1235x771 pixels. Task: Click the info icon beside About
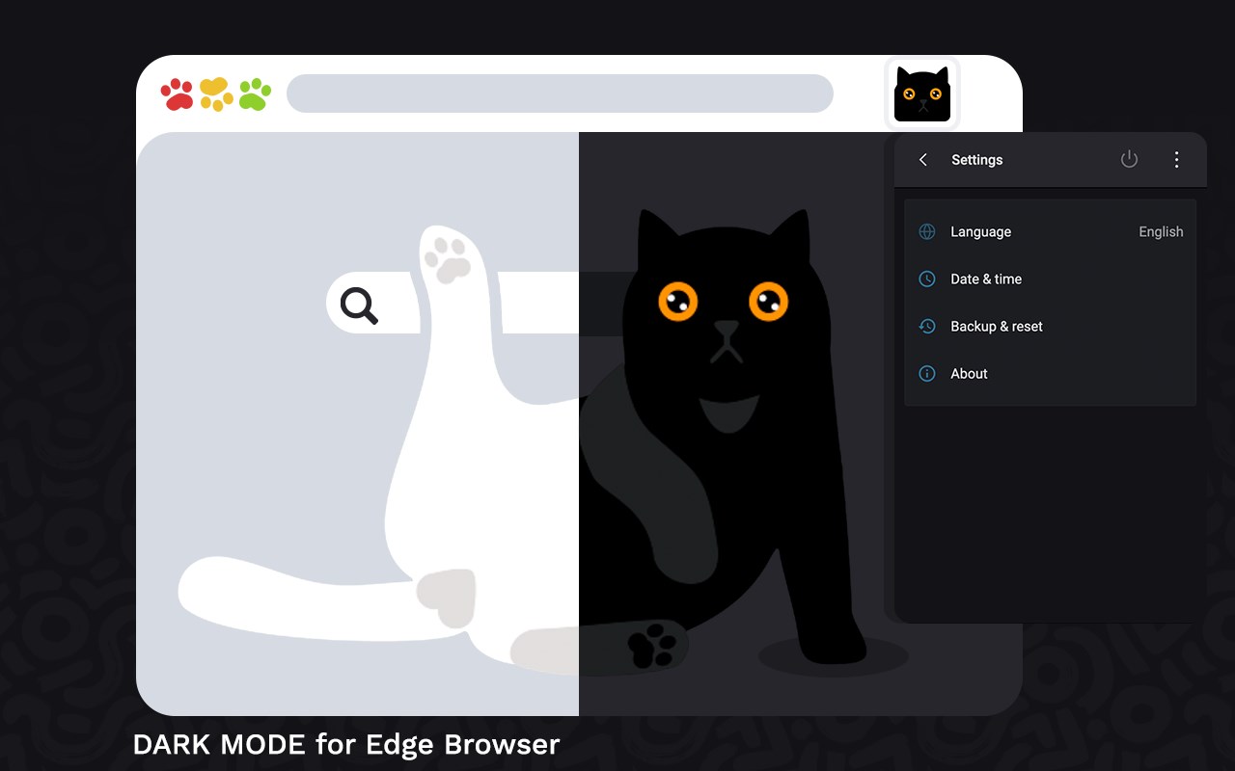tap(927, 373)
